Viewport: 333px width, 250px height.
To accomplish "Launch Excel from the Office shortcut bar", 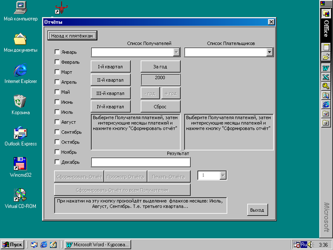I will (326, 77).
